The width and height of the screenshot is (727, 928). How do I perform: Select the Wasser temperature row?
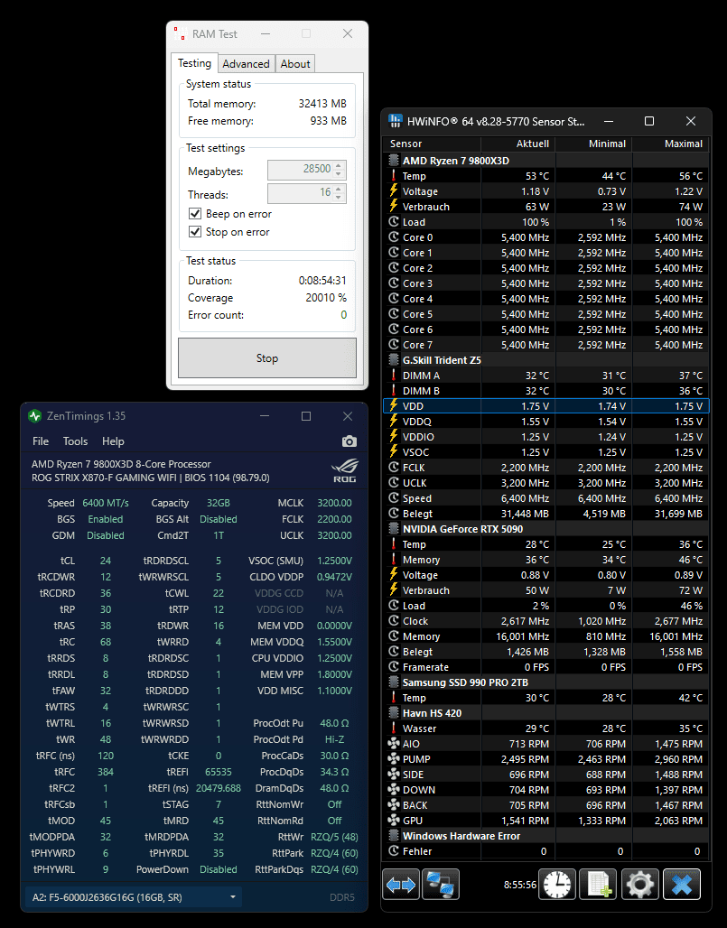click(x=545, y=728)
